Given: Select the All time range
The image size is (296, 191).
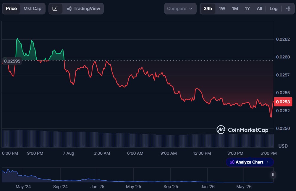Looking at the screenshot, I should pos(259,9).
